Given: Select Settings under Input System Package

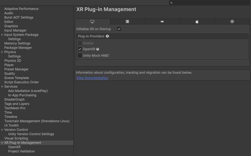Looking at the screenshot, I should tap(14, 39).
